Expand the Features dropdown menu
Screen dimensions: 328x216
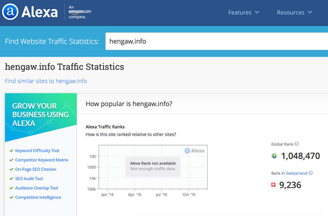point(243,13)
